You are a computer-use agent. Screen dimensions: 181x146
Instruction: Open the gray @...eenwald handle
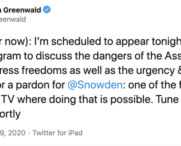pos(13,19)
